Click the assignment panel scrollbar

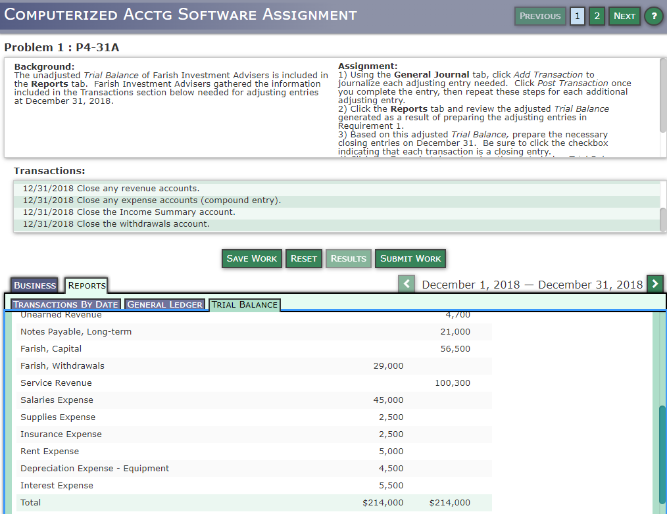(x=663, y=95)
